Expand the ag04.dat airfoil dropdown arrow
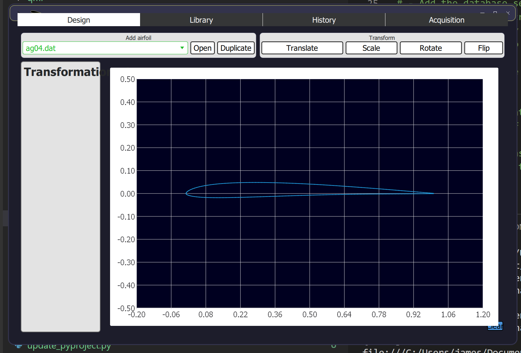521x353 pixels. pyautogui.click(x=182, y=48)
